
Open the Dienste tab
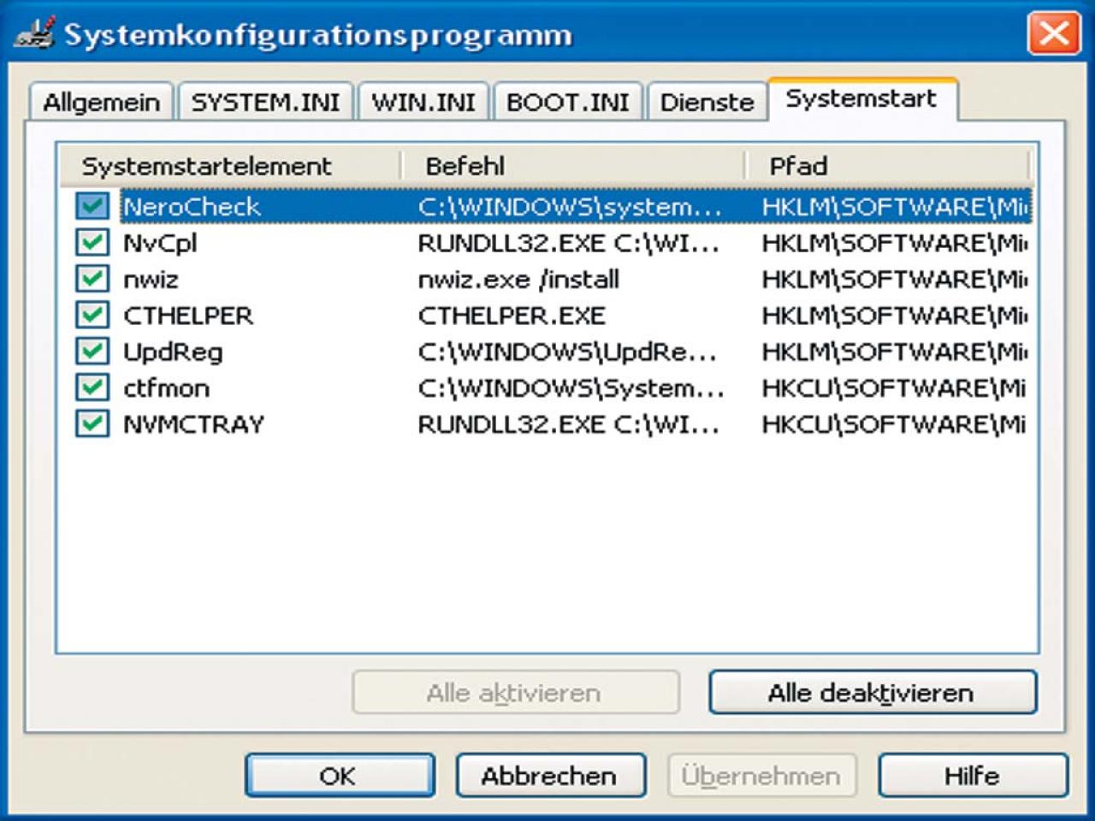point(707,102)
